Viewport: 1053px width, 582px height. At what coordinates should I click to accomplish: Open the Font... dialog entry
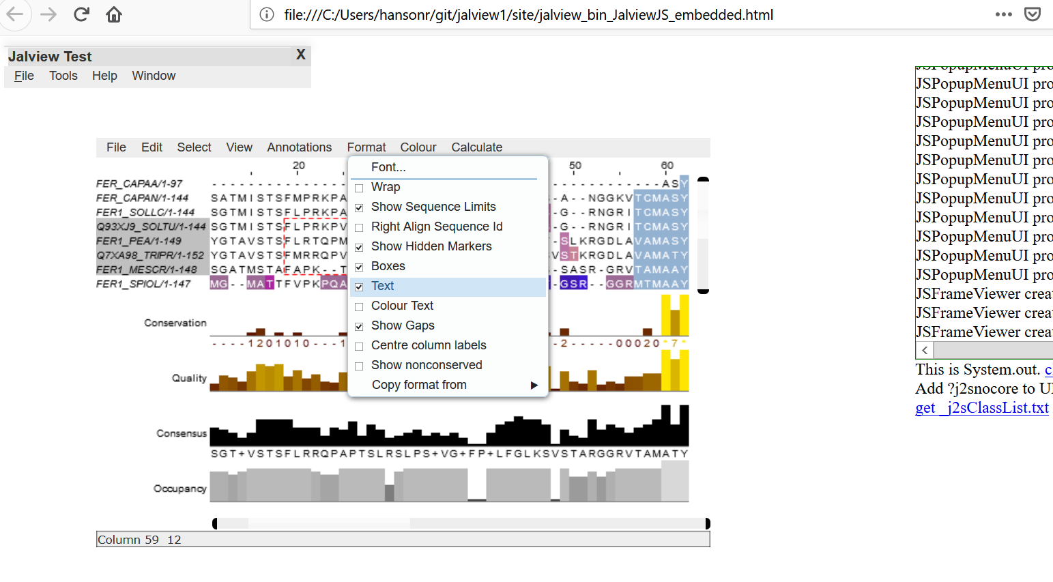click(448, 167)
